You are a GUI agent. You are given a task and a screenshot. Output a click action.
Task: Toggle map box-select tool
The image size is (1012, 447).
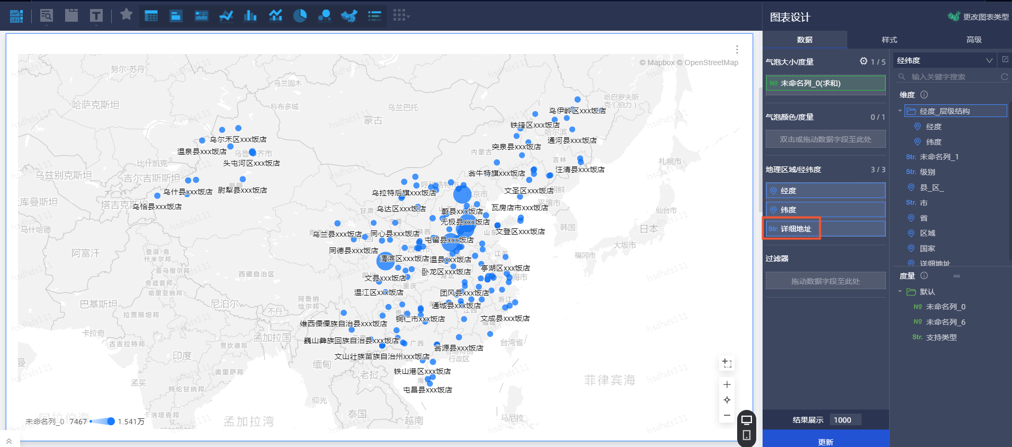click(x=727, y=363)
